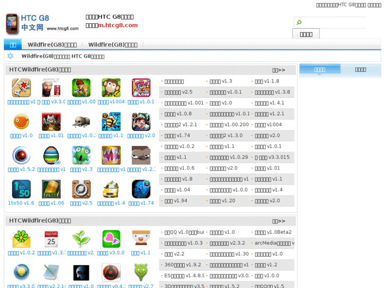Open the bearded man game icon v3.3.0
This screenshot has height=288, width=385.
pos(51,88)
